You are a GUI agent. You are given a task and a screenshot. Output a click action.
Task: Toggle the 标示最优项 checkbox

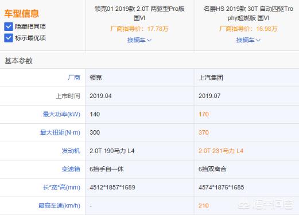click(9, 38)
